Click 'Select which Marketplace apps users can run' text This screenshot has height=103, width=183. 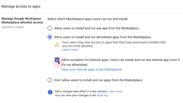pos(88,19)
